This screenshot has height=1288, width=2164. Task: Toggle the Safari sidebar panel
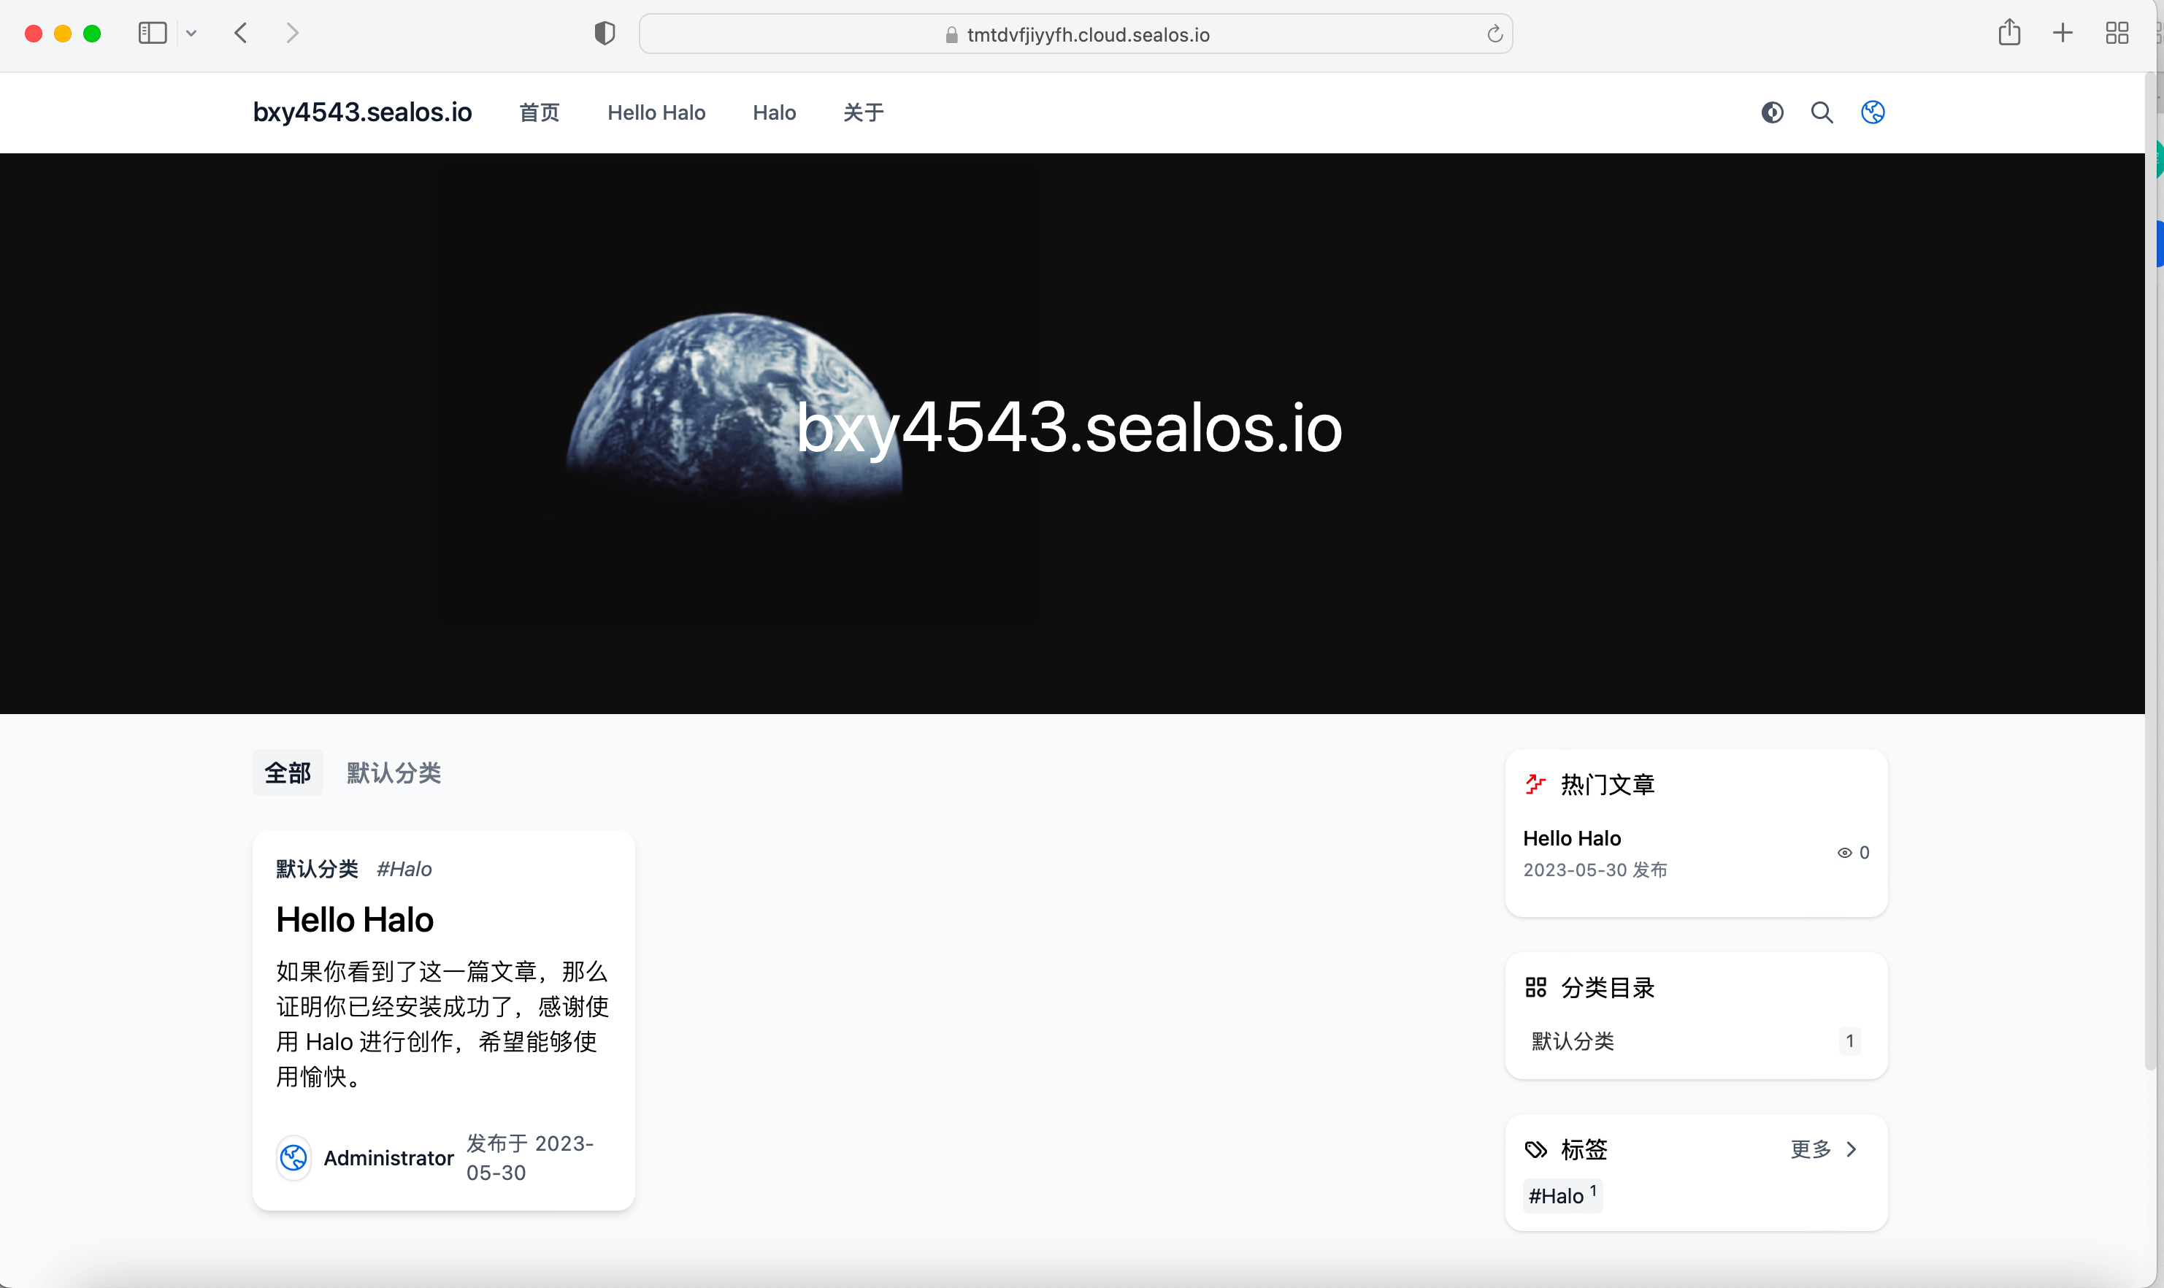click(153, 34)
